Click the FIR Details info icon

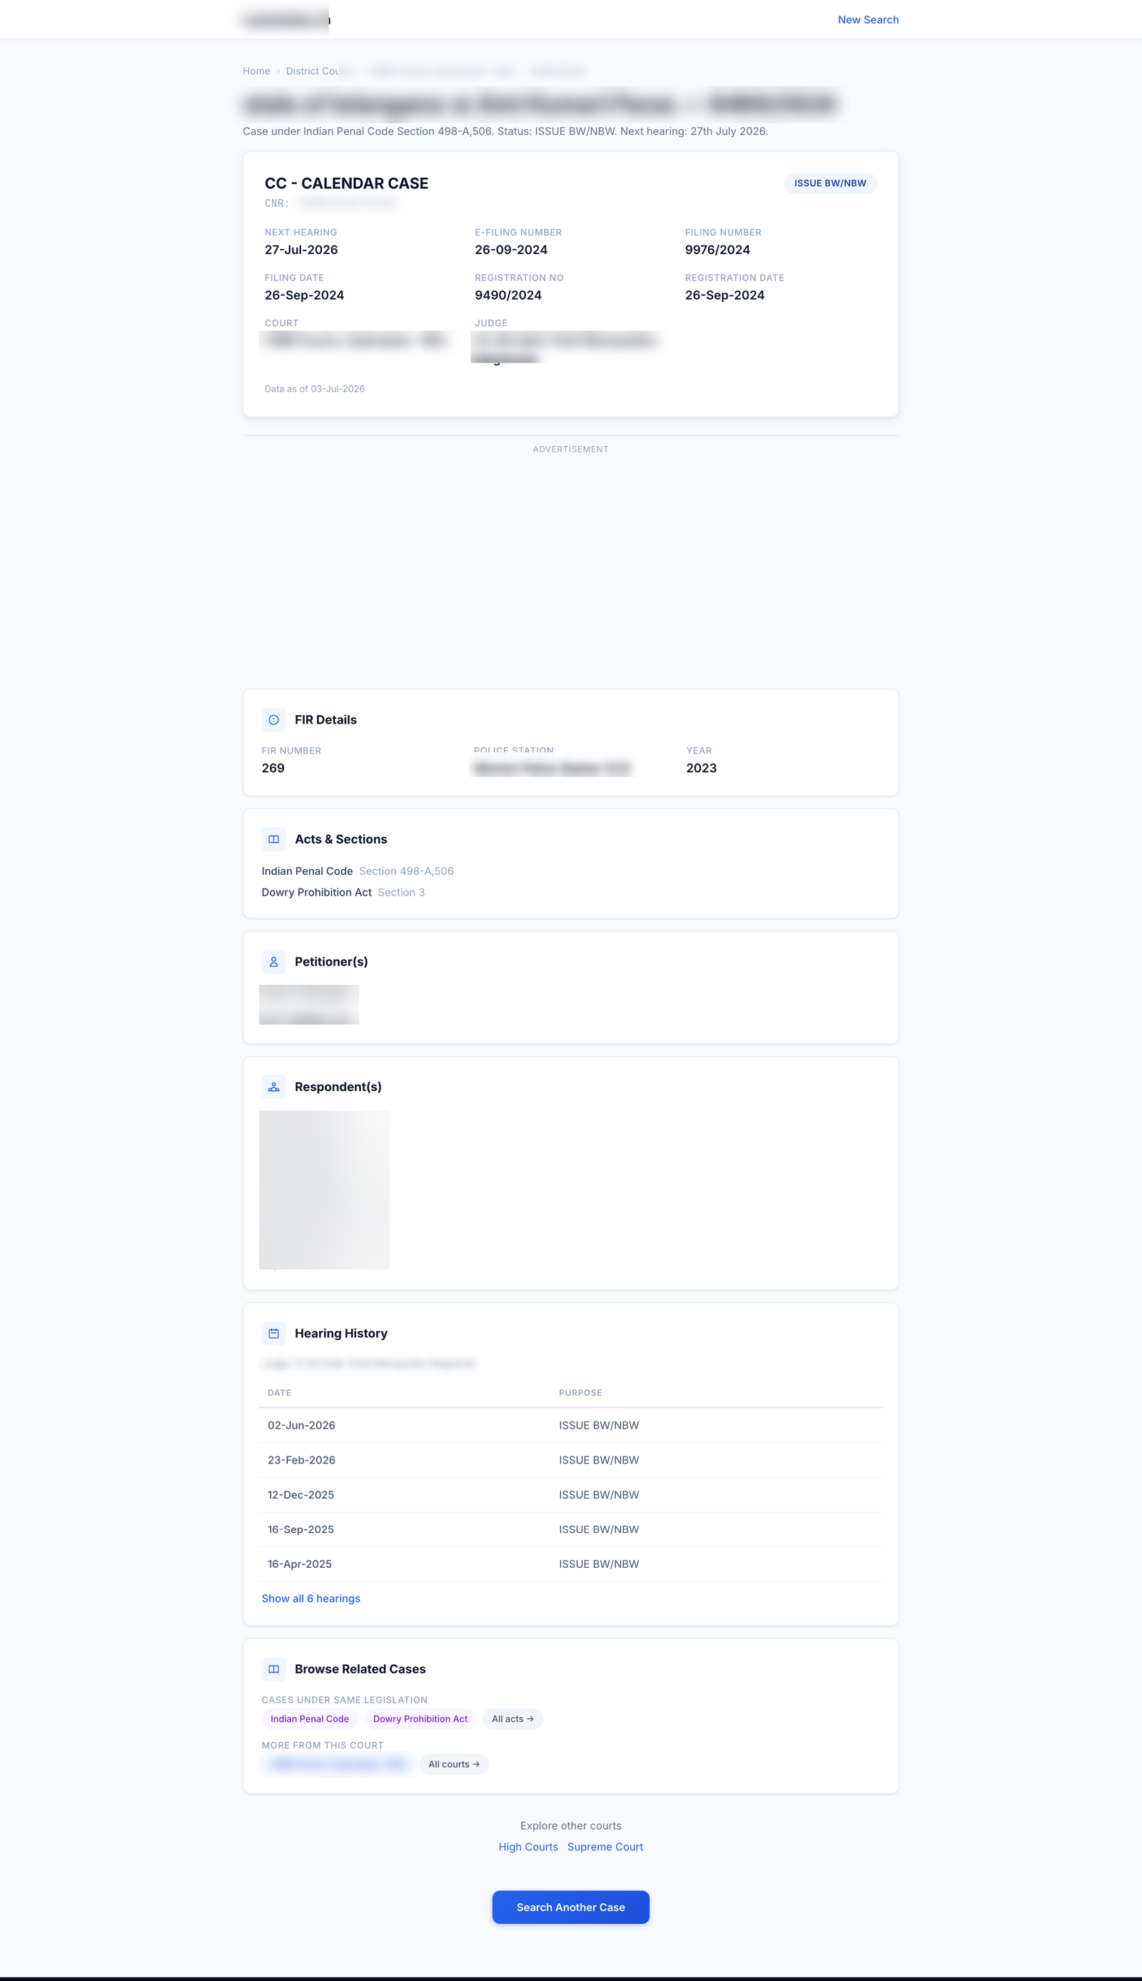pyautogui.click(x=273, y=719)
